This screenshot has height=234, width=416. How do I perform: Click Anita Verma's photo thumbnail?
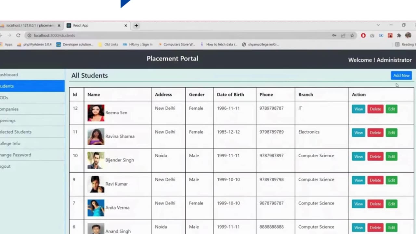pos(96,208)
